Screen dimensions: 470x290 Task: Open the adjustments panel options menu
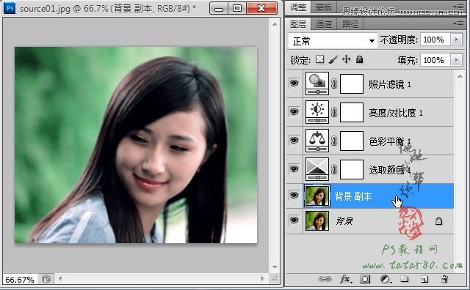pyautogui.click(x=458, y=7)
